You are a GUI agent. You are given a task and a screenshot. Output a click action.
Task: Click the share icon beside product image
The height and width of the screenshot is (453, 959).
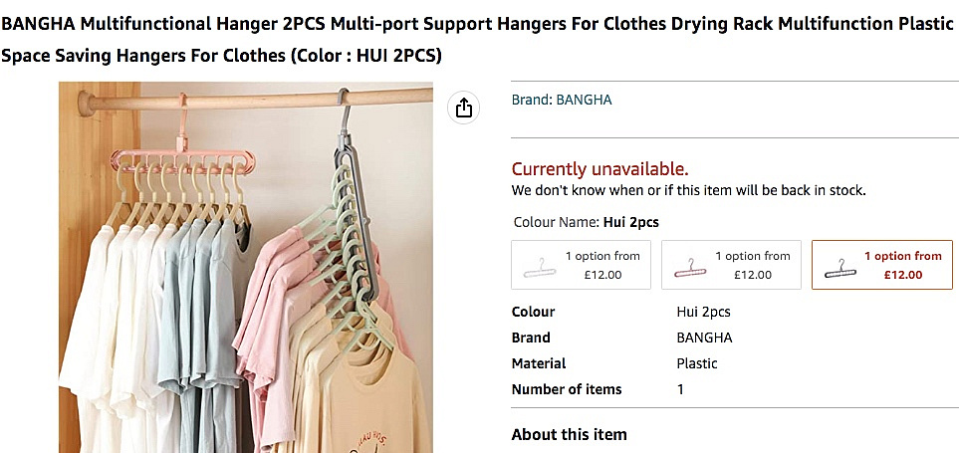tap(463, 108)
